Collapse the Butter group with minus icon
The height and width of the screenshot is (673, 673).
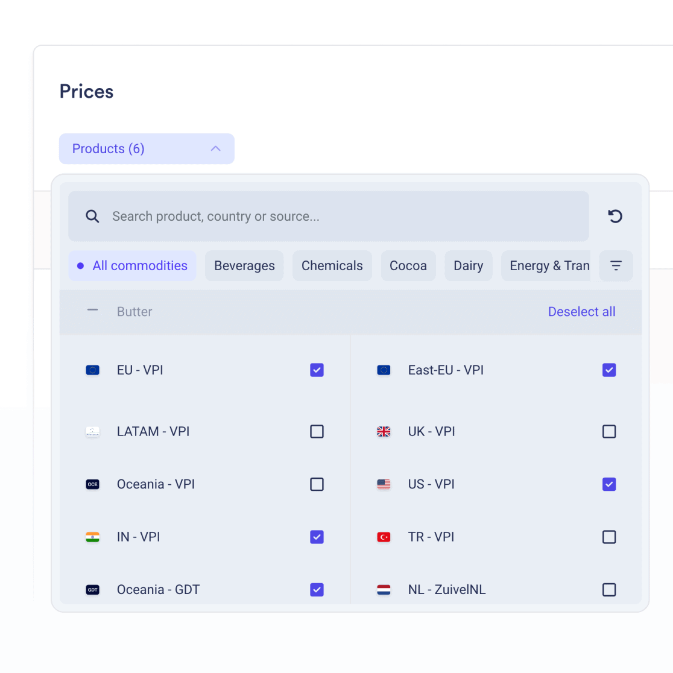click(x=92, y=311)
